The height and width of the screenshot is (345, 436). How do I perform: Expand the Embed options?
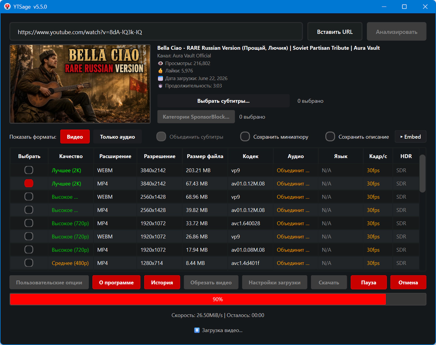[410, 137]
